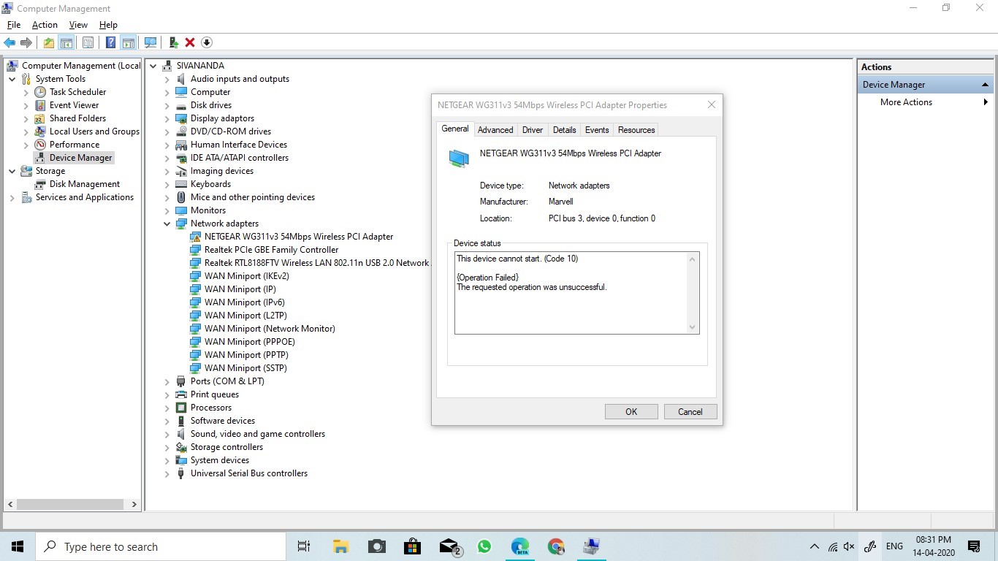Screen dimensions: 998x561
Task: Select NETGEAR WG311v3 adapter in device list
Action: [x=298, y=237]
